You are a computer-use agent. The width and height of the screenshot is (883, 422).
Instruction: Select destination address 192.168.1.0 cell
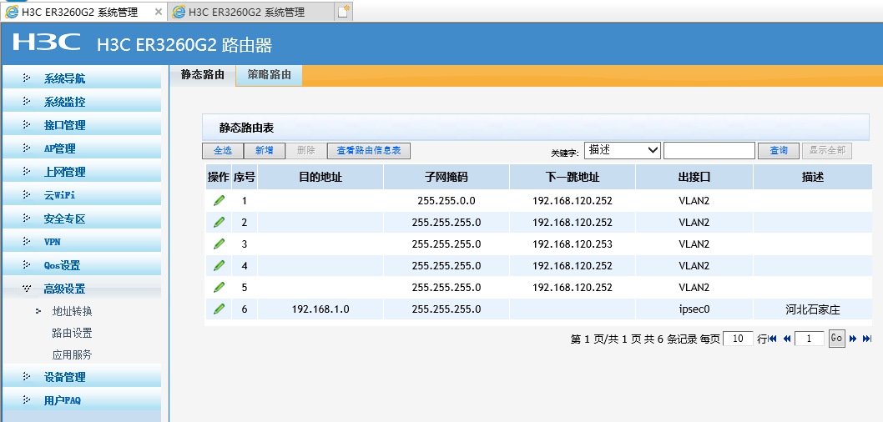pos(320,309)
